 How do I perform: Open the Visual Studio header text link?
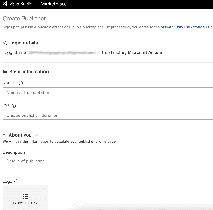(21, 4)
